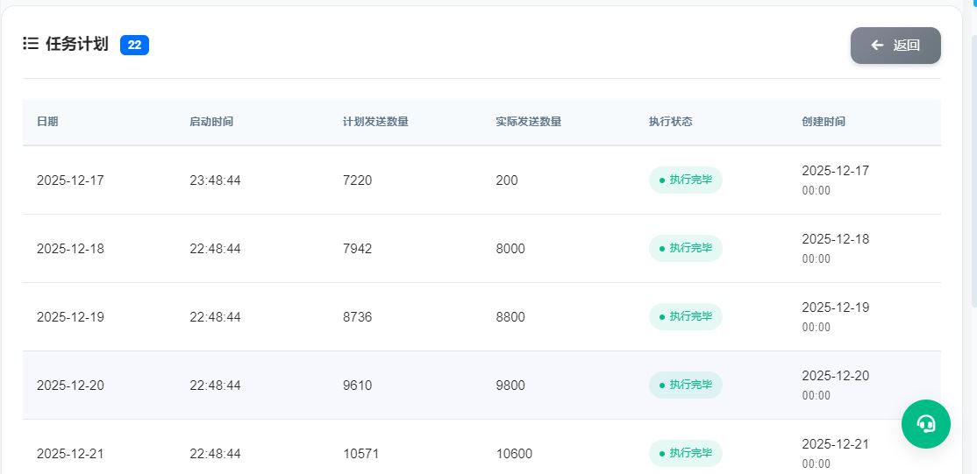Click actual sent quantity 8000
This screenshot has height=474, width=977.
pos(510,249)
